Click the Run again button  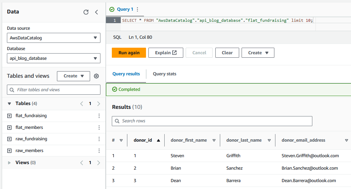[x=129, y=53]
